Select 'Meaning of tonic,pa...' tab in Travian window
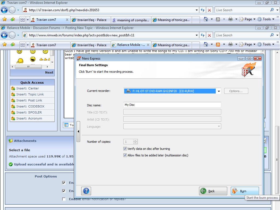Screen dimensions: 280x210 [x=172, y=20]
